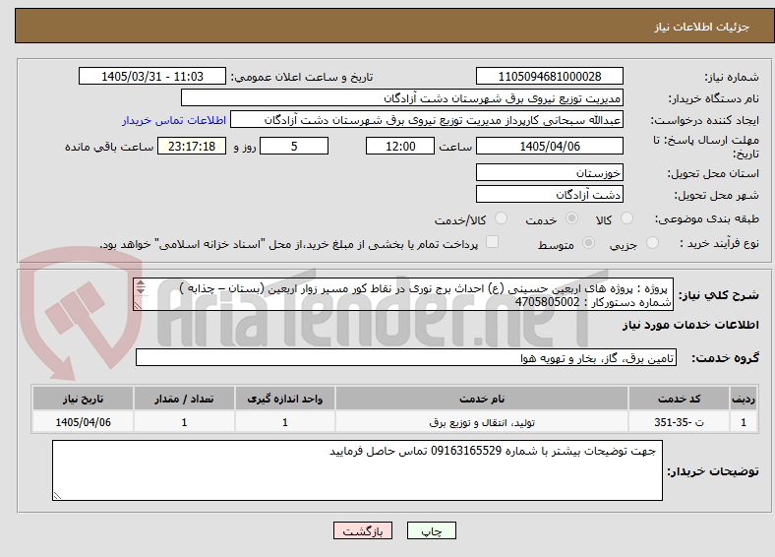
Task: Click the ساعت باقی مانده label
Action: 109,147
